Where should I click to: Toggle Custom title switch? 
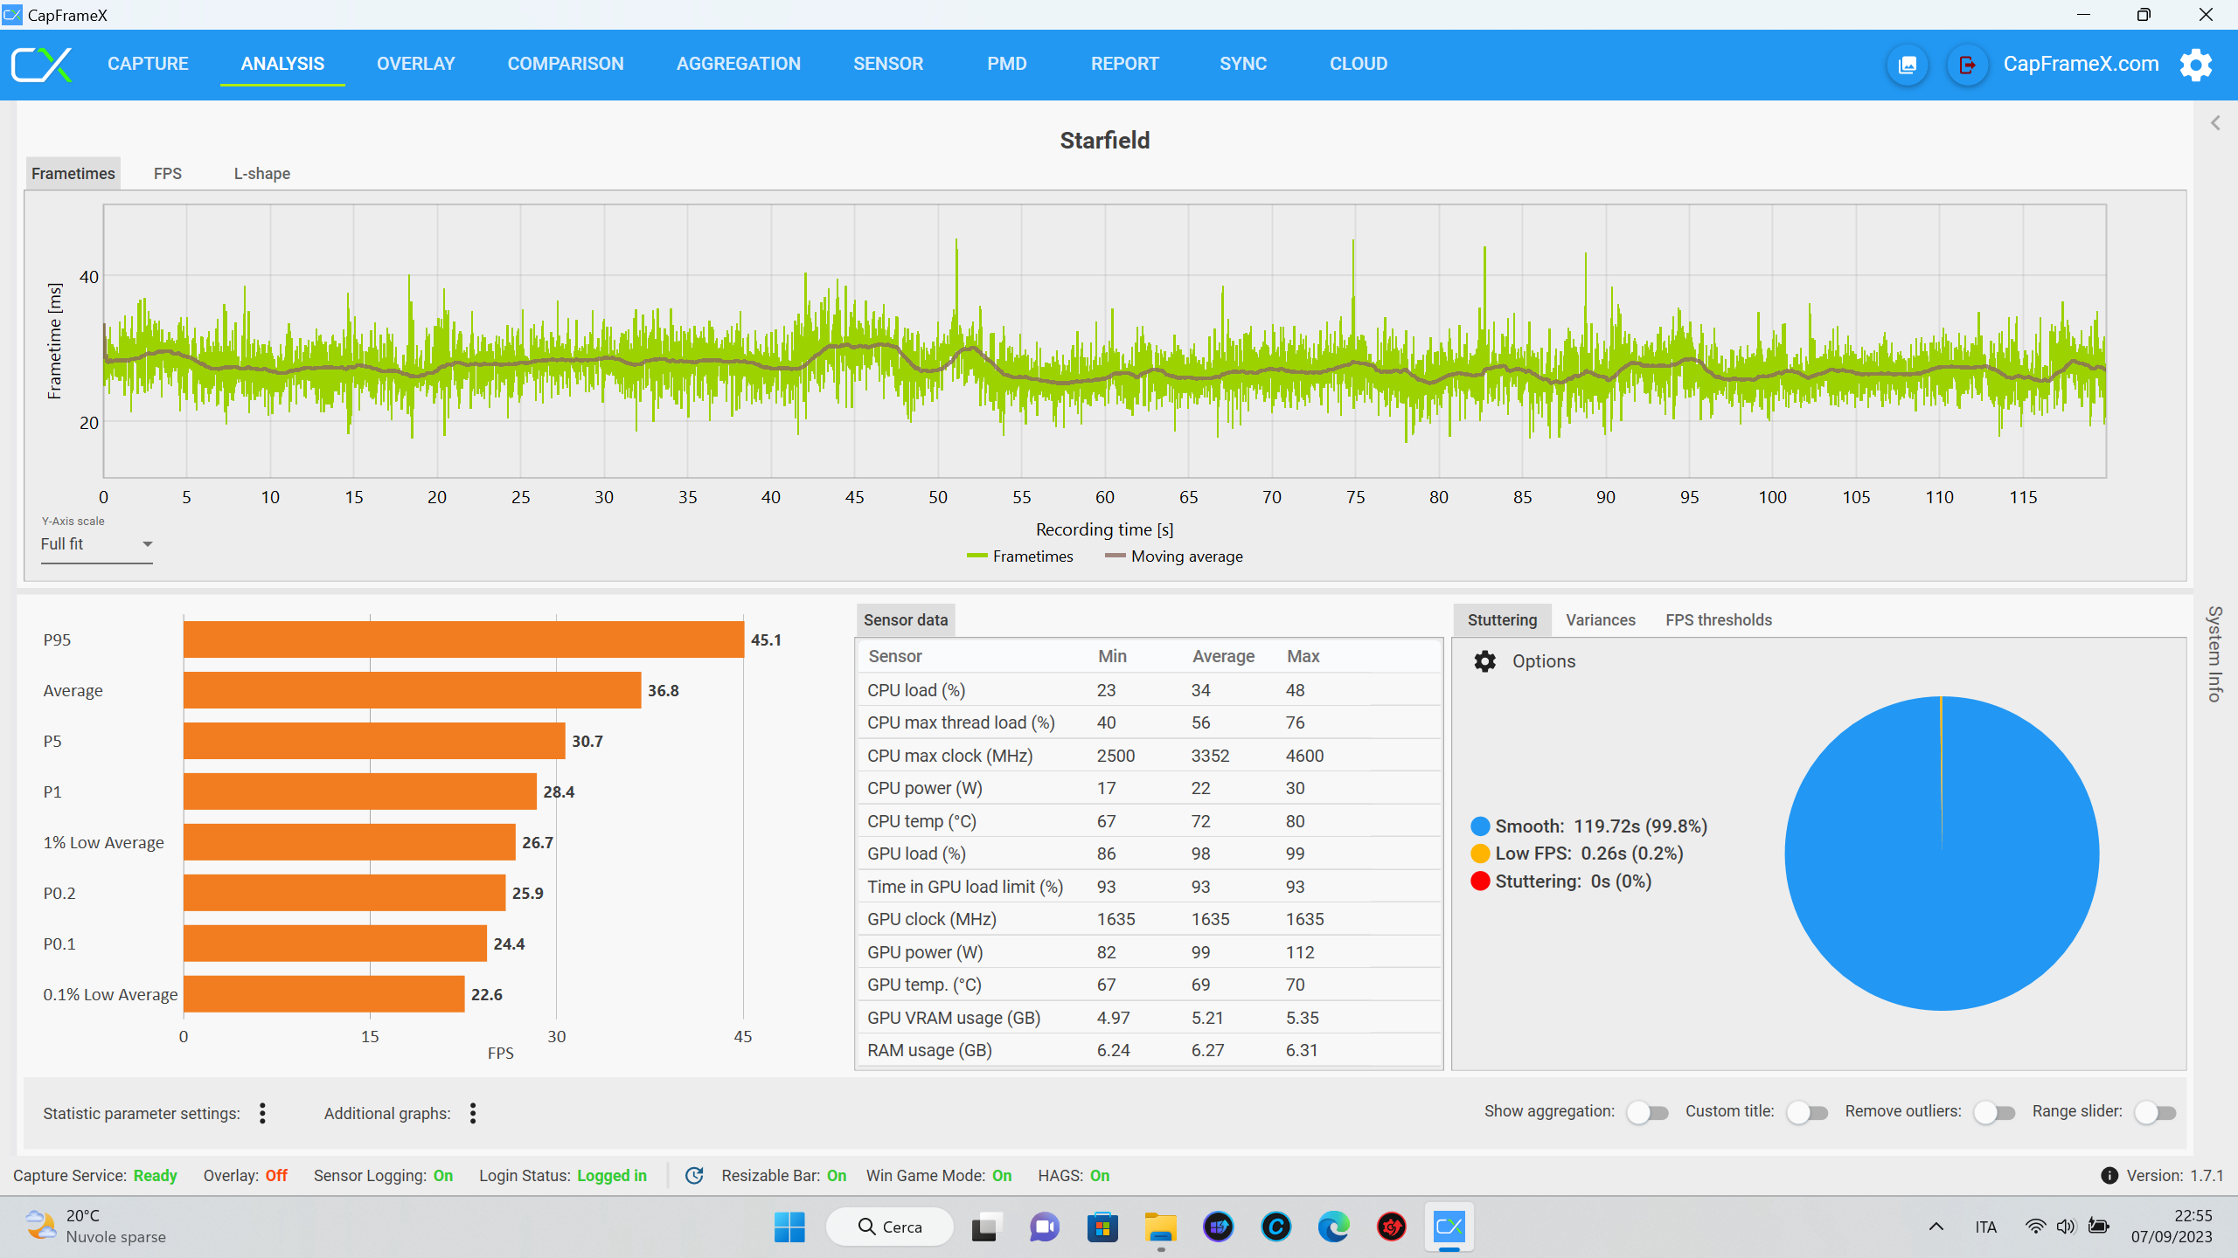click(1807, 1113)
